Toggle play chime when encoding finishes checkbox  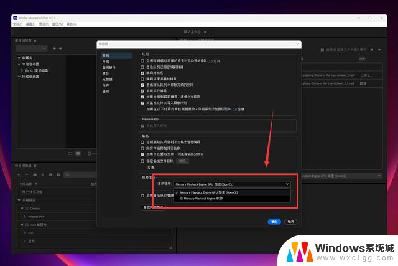(x=142, y=79)
